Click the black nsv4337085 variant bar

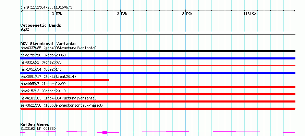(x=158, y=51)
